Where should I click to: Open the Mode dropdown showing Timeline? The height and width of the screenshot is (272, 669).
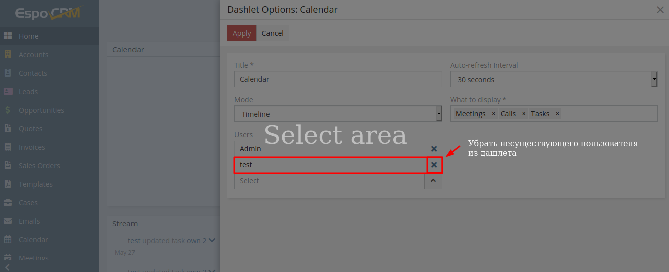tap(338, 114)
